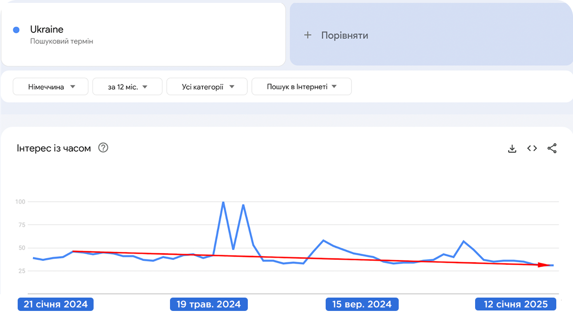The image size is (573, 320).
Task: Open the Усі категорії dropdown
Action: pyautogui.click(x=207, y=87)
